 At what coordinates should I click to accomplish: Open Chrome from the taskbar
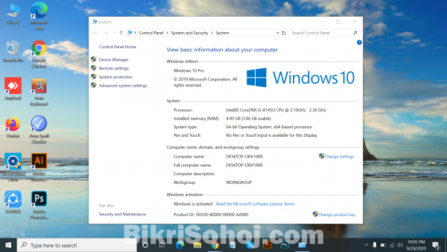215,245
